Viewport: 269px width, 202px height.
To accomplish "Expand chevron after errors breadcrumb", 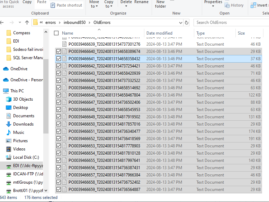I will point(60,22).
